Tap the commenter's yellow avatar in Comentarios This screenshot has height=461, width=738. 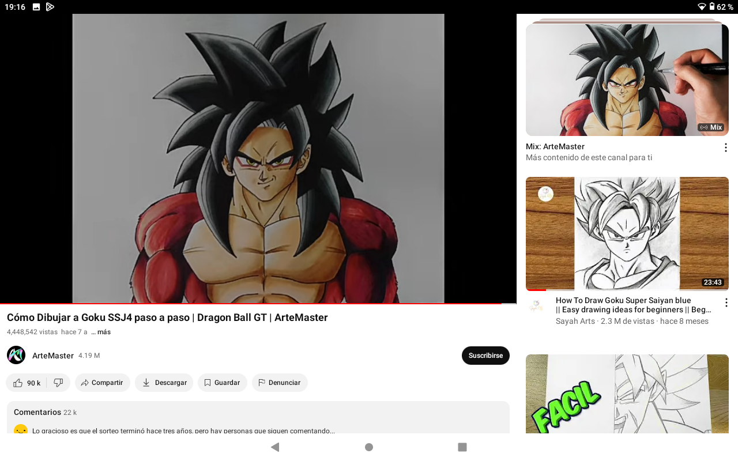(21, 429)
